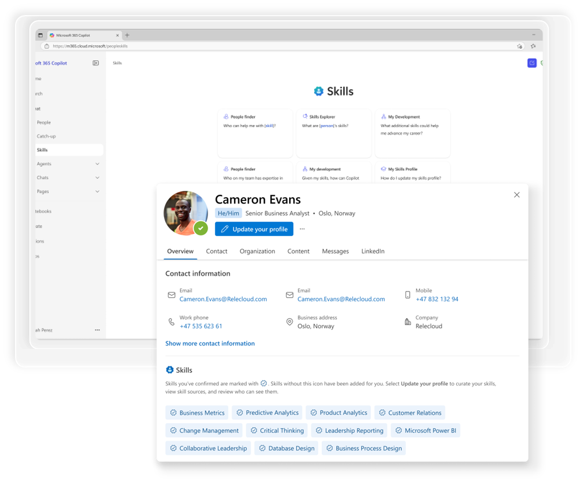
Task: Click the Predictive Analytics skill chip
Action: pos(267,413)
